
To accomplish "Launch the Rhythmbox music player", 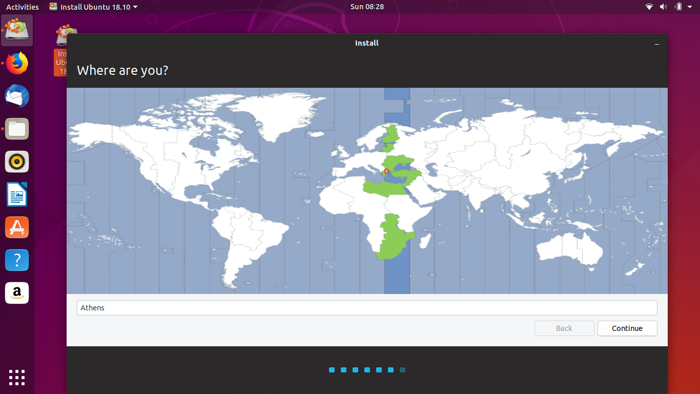I will click(17, 162).
